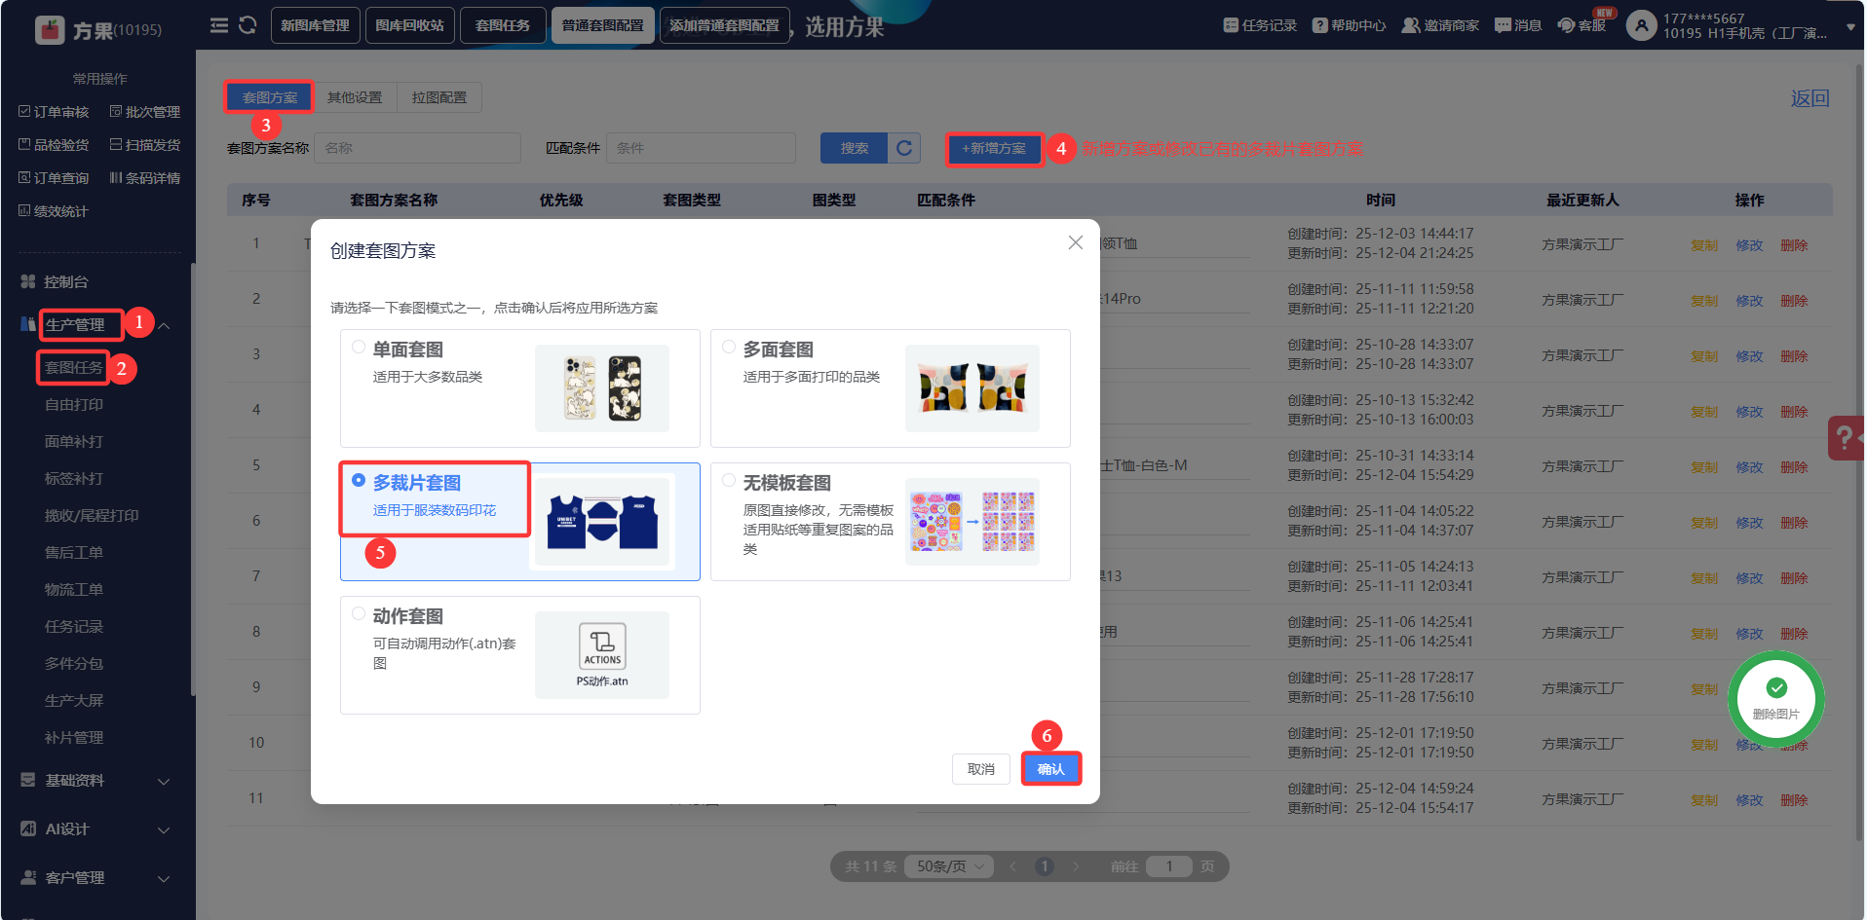Collapse the 生产管理 sidebar section
1867x920 pixels.
click(164, 326)
